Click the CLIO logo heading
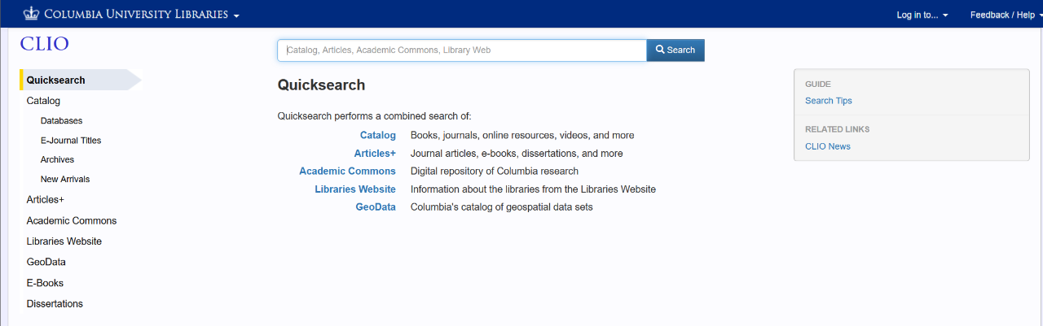This screenshot has width=1043, height=326. [44, 44]
